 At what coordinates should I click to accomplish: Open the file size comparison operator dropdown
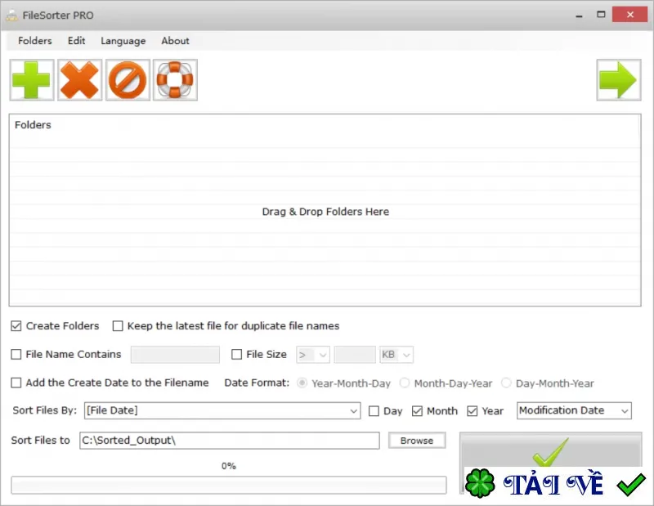coord(313,355)
